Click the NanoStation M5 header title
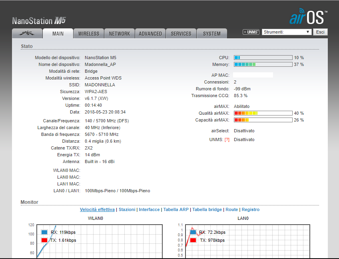The height and width of the screenshot is (259, 339). coord(39,21)
